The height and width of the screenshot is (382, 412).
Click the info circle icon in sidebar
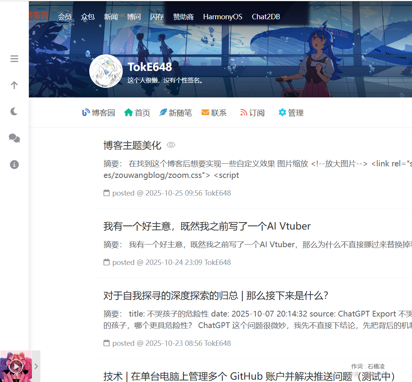(x=14, y=165)
